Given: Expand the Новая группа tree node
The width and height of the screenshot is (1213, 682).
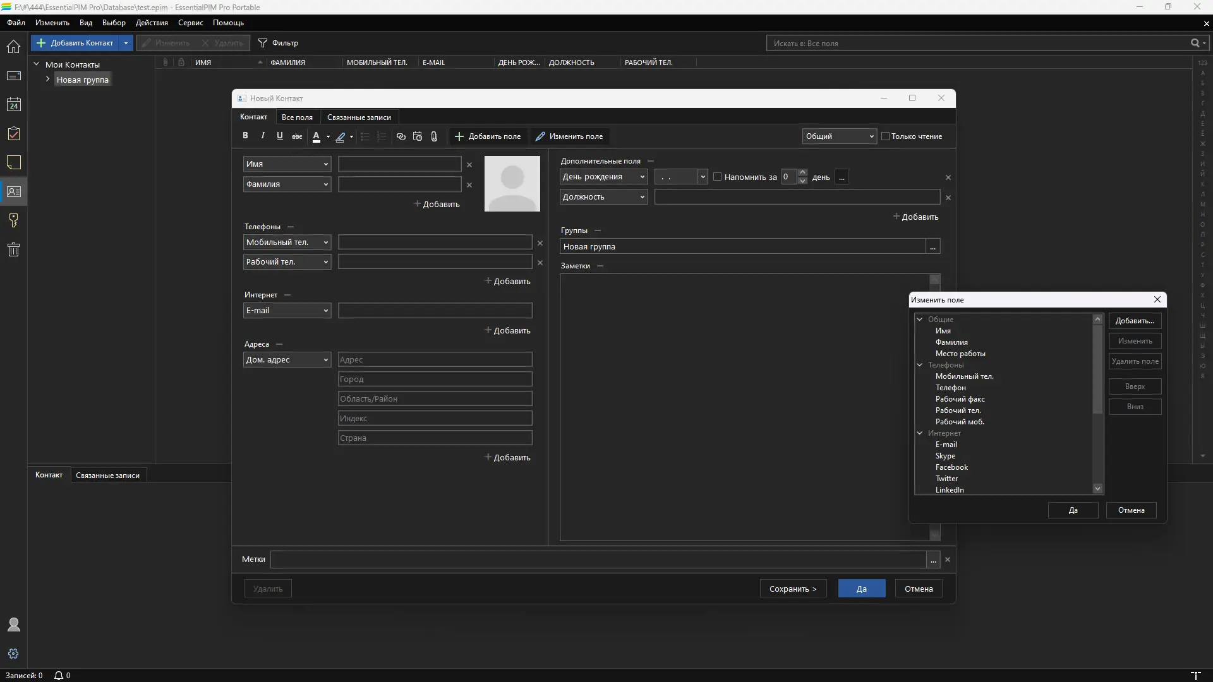Looking at the screenshot, I should (47, 80).
